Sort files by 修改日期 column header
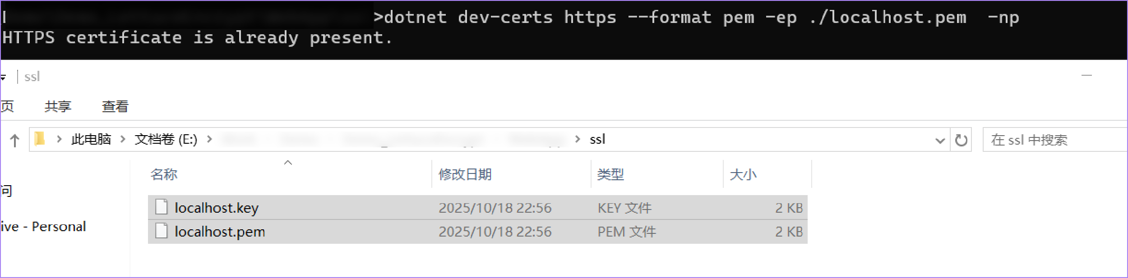The height and width of the screenshot is (278, 1128). [x=465, y=174]
